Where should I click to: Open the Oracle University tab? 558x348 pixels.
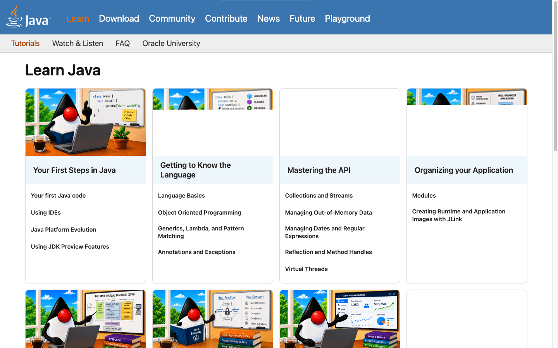point(171,43)
